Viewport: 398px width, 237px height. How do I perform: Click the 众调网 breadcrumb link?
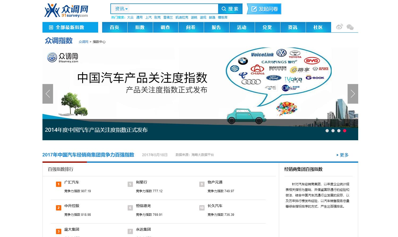point(83,42)
